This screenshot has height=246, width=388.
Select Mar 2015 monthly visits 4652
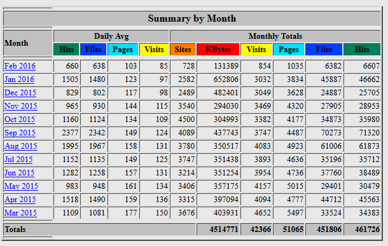click(263, 213)
